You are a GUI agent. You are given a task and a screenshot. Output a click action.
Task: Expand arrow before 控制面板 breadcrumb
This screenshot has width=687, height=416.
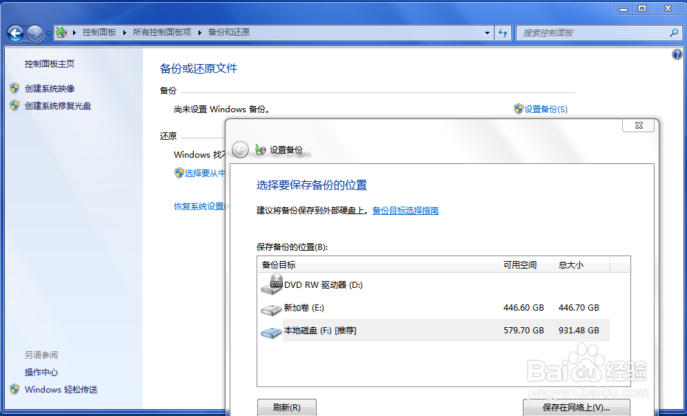[74, 32]
